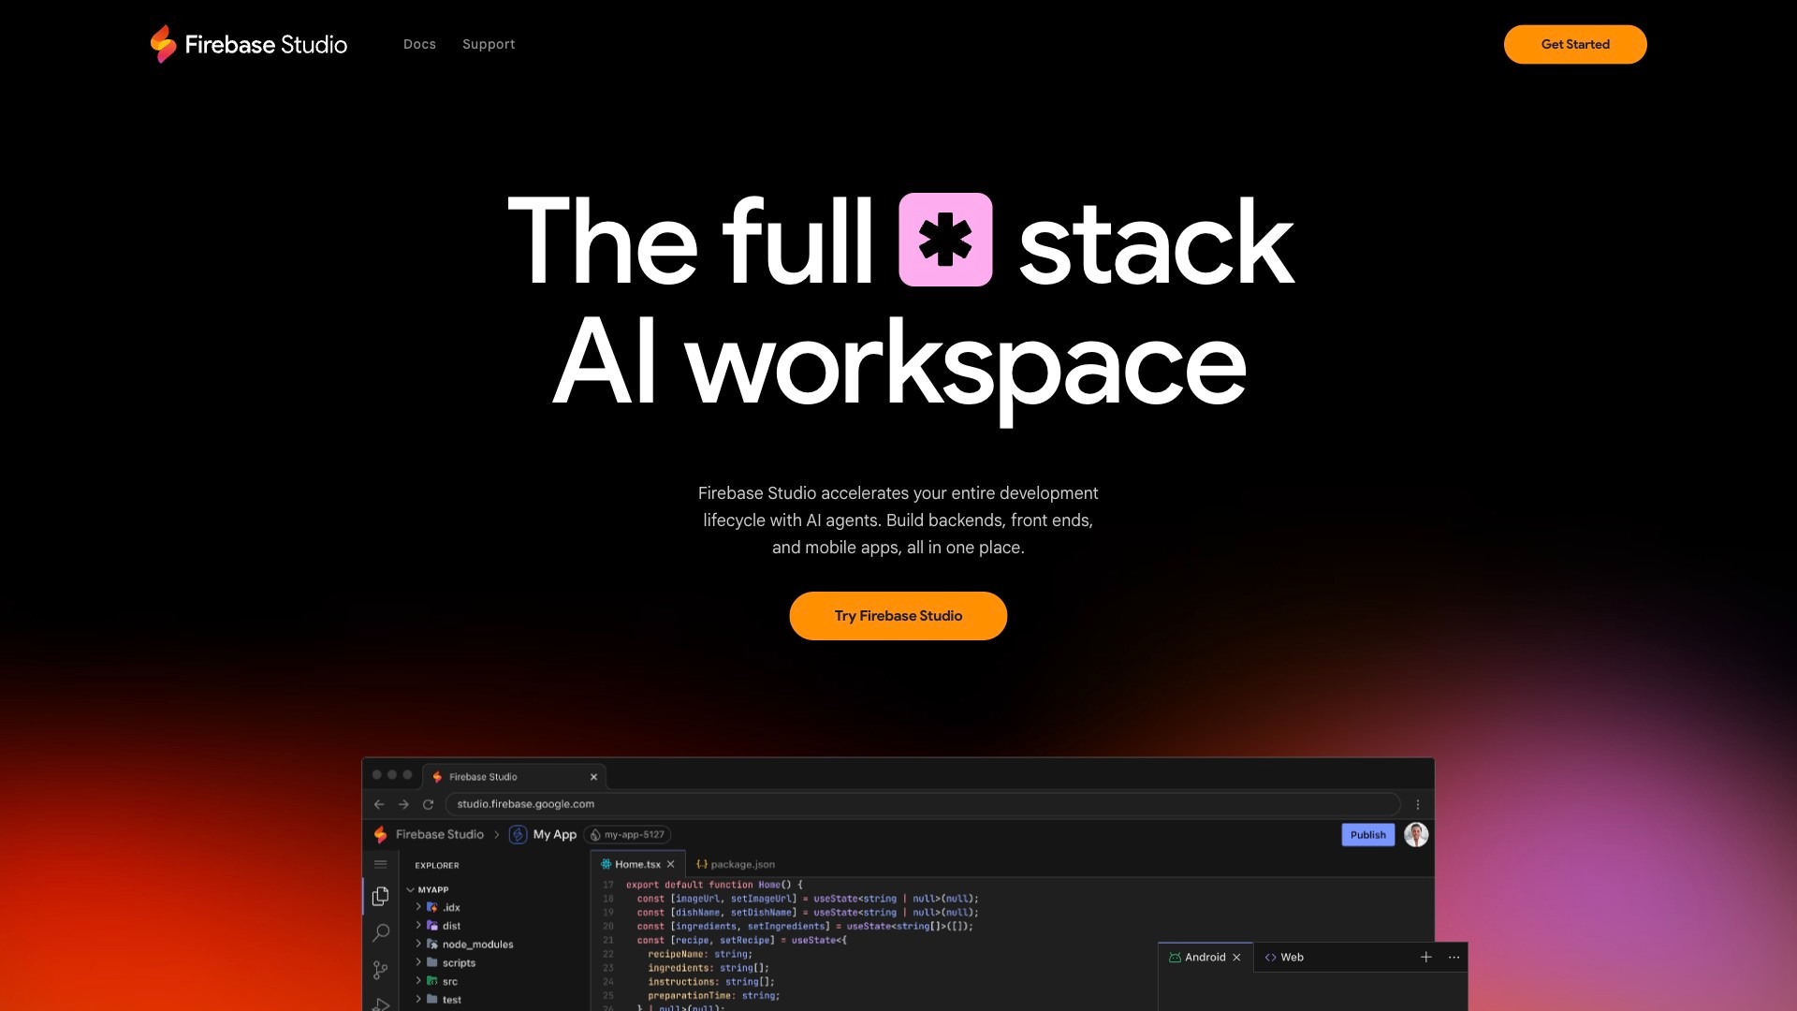Click the browser back arrow
Viewport: 1797px width, 1011px height.
click(379, 804)
